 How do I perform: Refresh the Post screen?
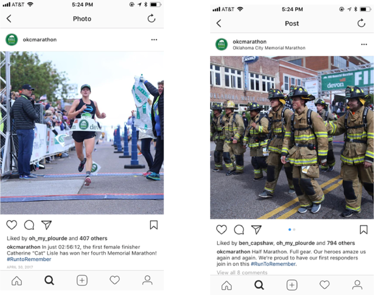(361, 23)
